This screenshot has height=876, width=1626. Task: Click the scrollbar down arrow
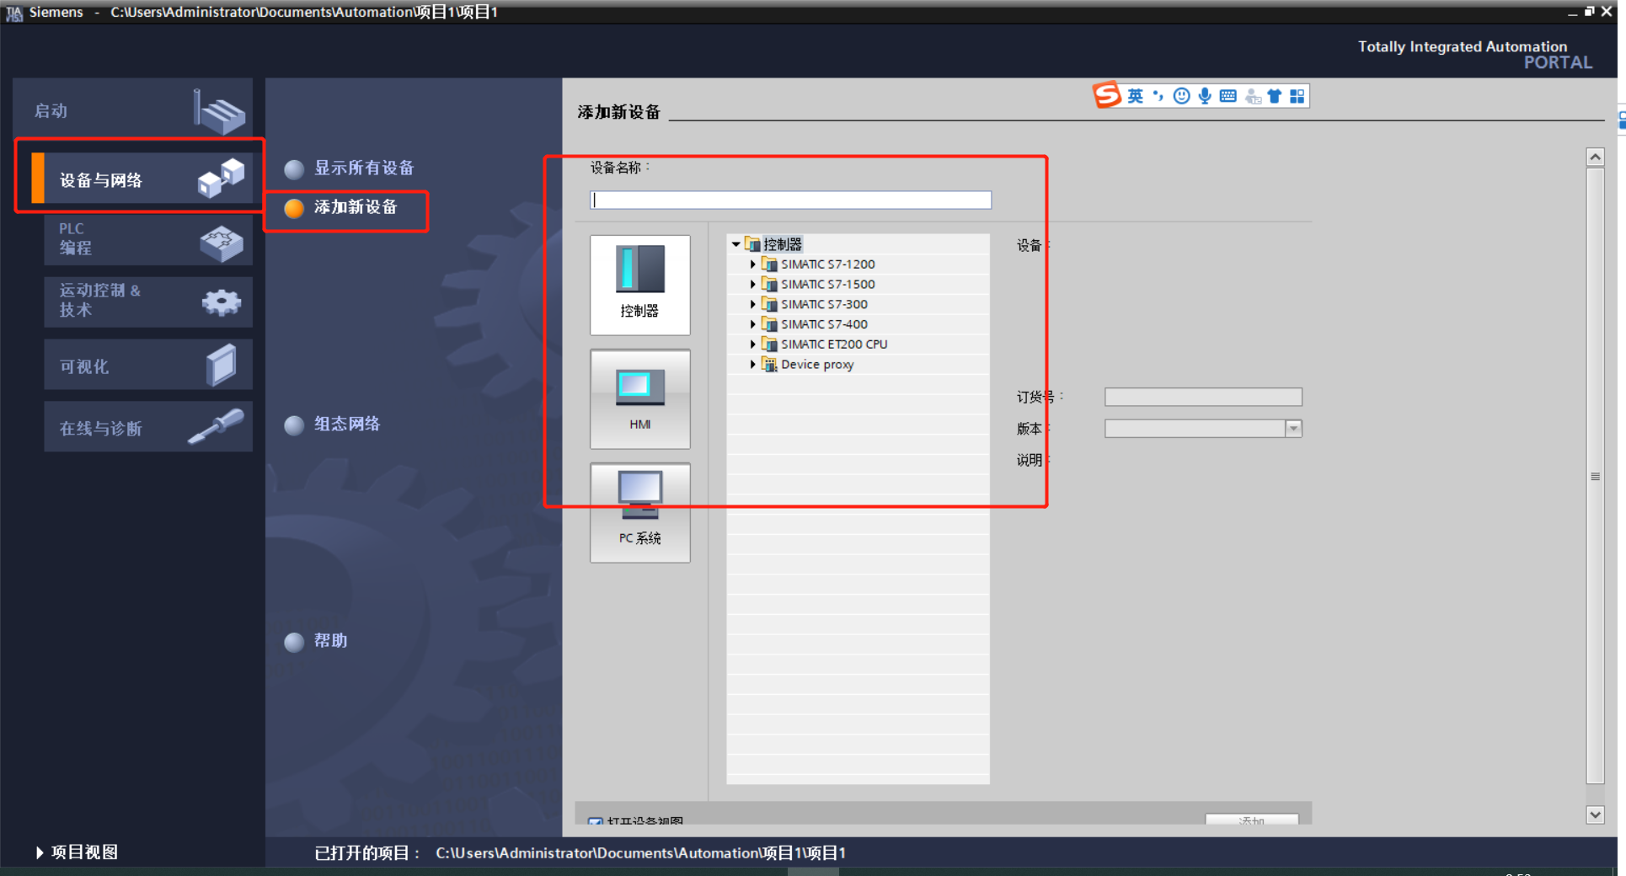tap(1595, 815)
